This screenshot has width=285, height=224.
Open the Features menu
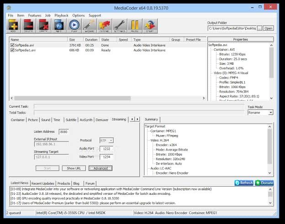35,16
